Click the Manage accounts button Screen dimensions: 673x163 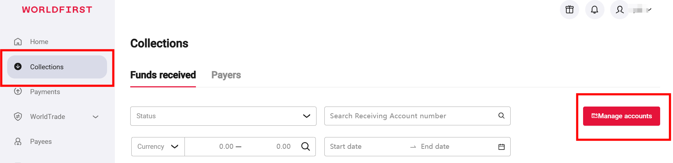click(x=621, y=116)
